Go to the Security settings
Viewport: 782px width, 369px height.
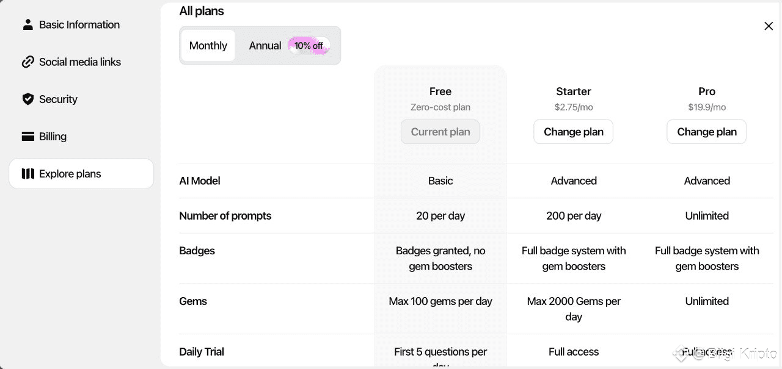pyautogui.click(x=58, y=99)
